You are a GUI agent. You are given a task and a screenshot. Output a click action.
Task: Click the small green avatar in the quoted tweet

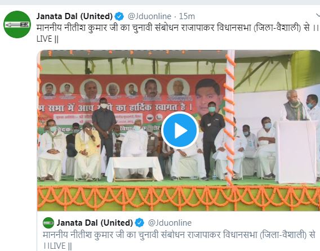click(x=48, y=223)
